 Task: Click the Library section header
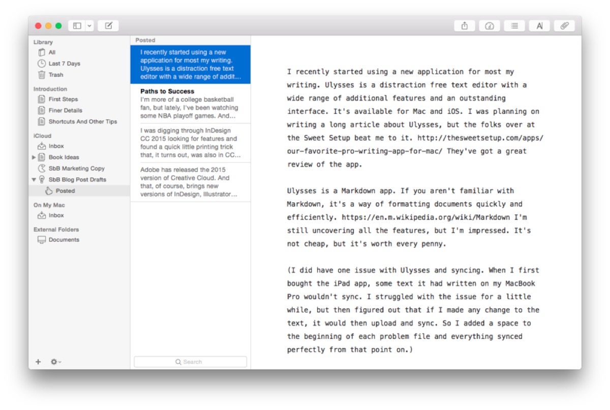click(43, 42)
